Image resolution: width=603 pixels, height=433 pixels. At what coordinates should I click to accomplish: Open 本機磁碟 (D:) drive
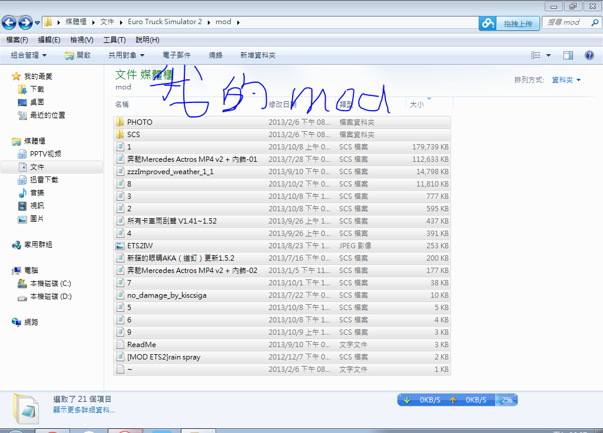click(51, 297)
